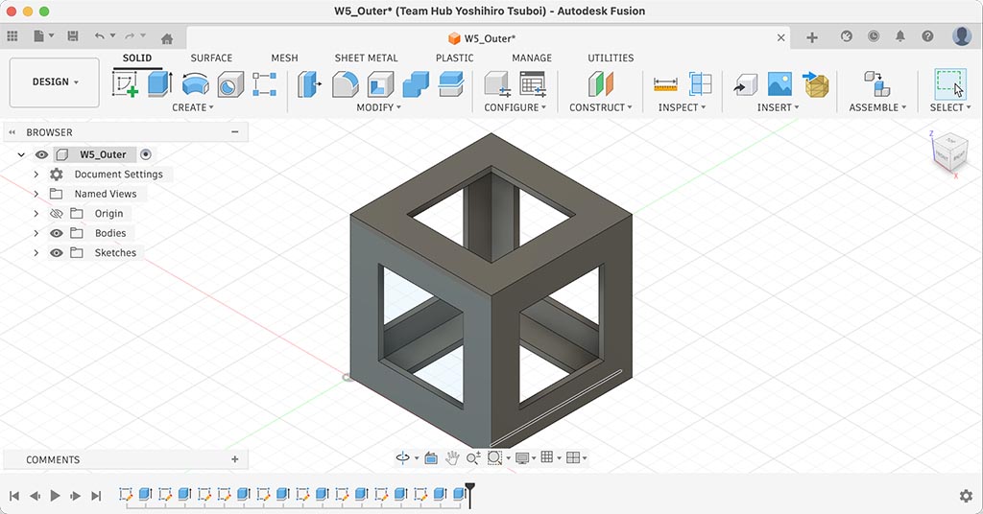
Task: Hide the Bodies folder
Action: tap(57, 233)
